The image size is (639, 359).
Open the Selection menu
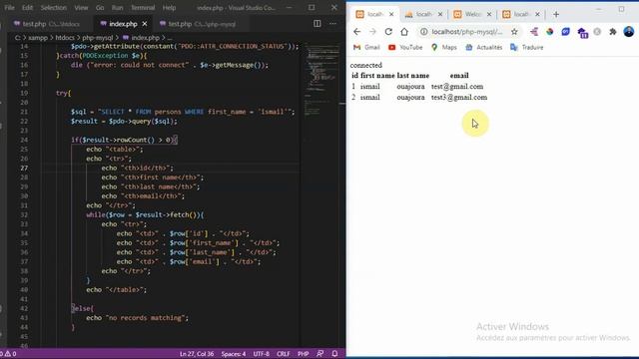(x=53, y=8)
